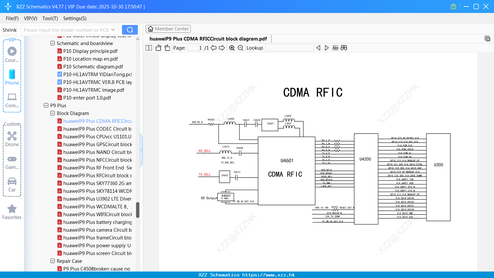Go to next page arrow
This screenshot has width=494, height=278.
222,48
